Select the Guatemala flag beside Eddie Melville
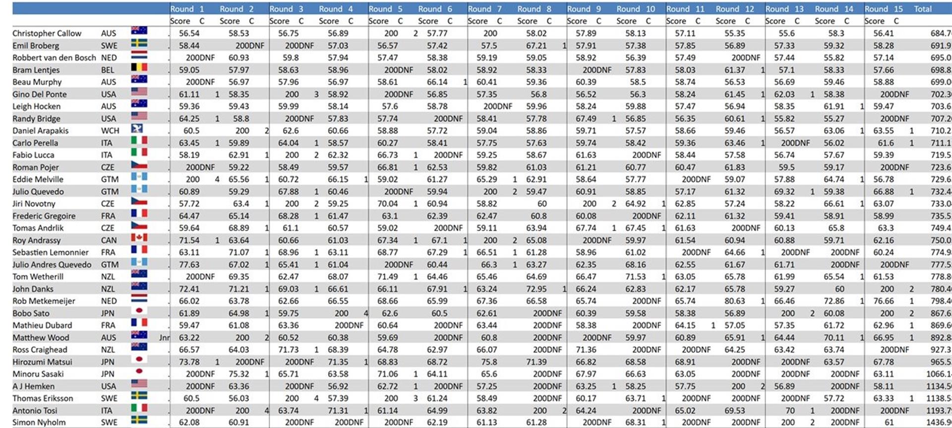This screenshot has height=428, width=952. click(x=139, y=176)
